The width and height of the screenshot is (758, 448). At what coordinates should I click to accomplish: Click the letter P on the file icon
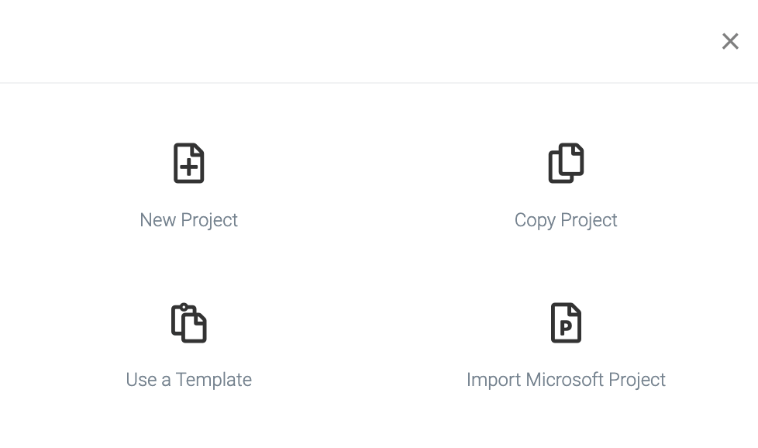[566, 328]
